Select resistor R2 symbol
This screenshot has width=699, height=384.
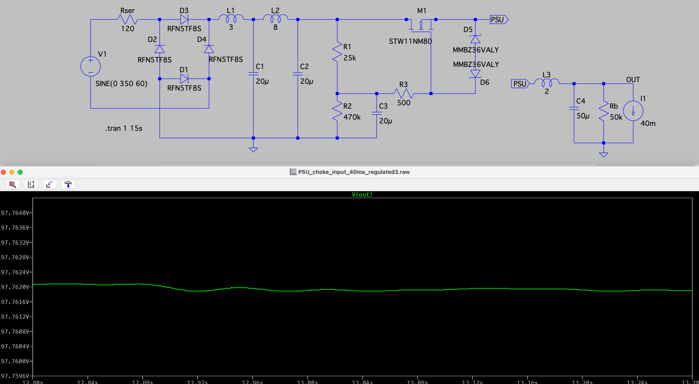(337, 111)
